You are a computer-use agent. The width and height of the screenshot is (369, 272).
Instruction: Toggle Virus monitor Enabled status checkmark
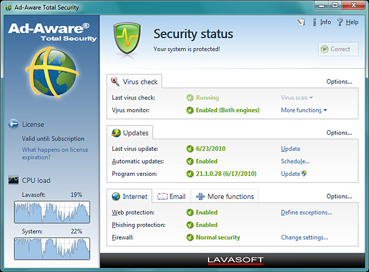[x=190, y=110]
